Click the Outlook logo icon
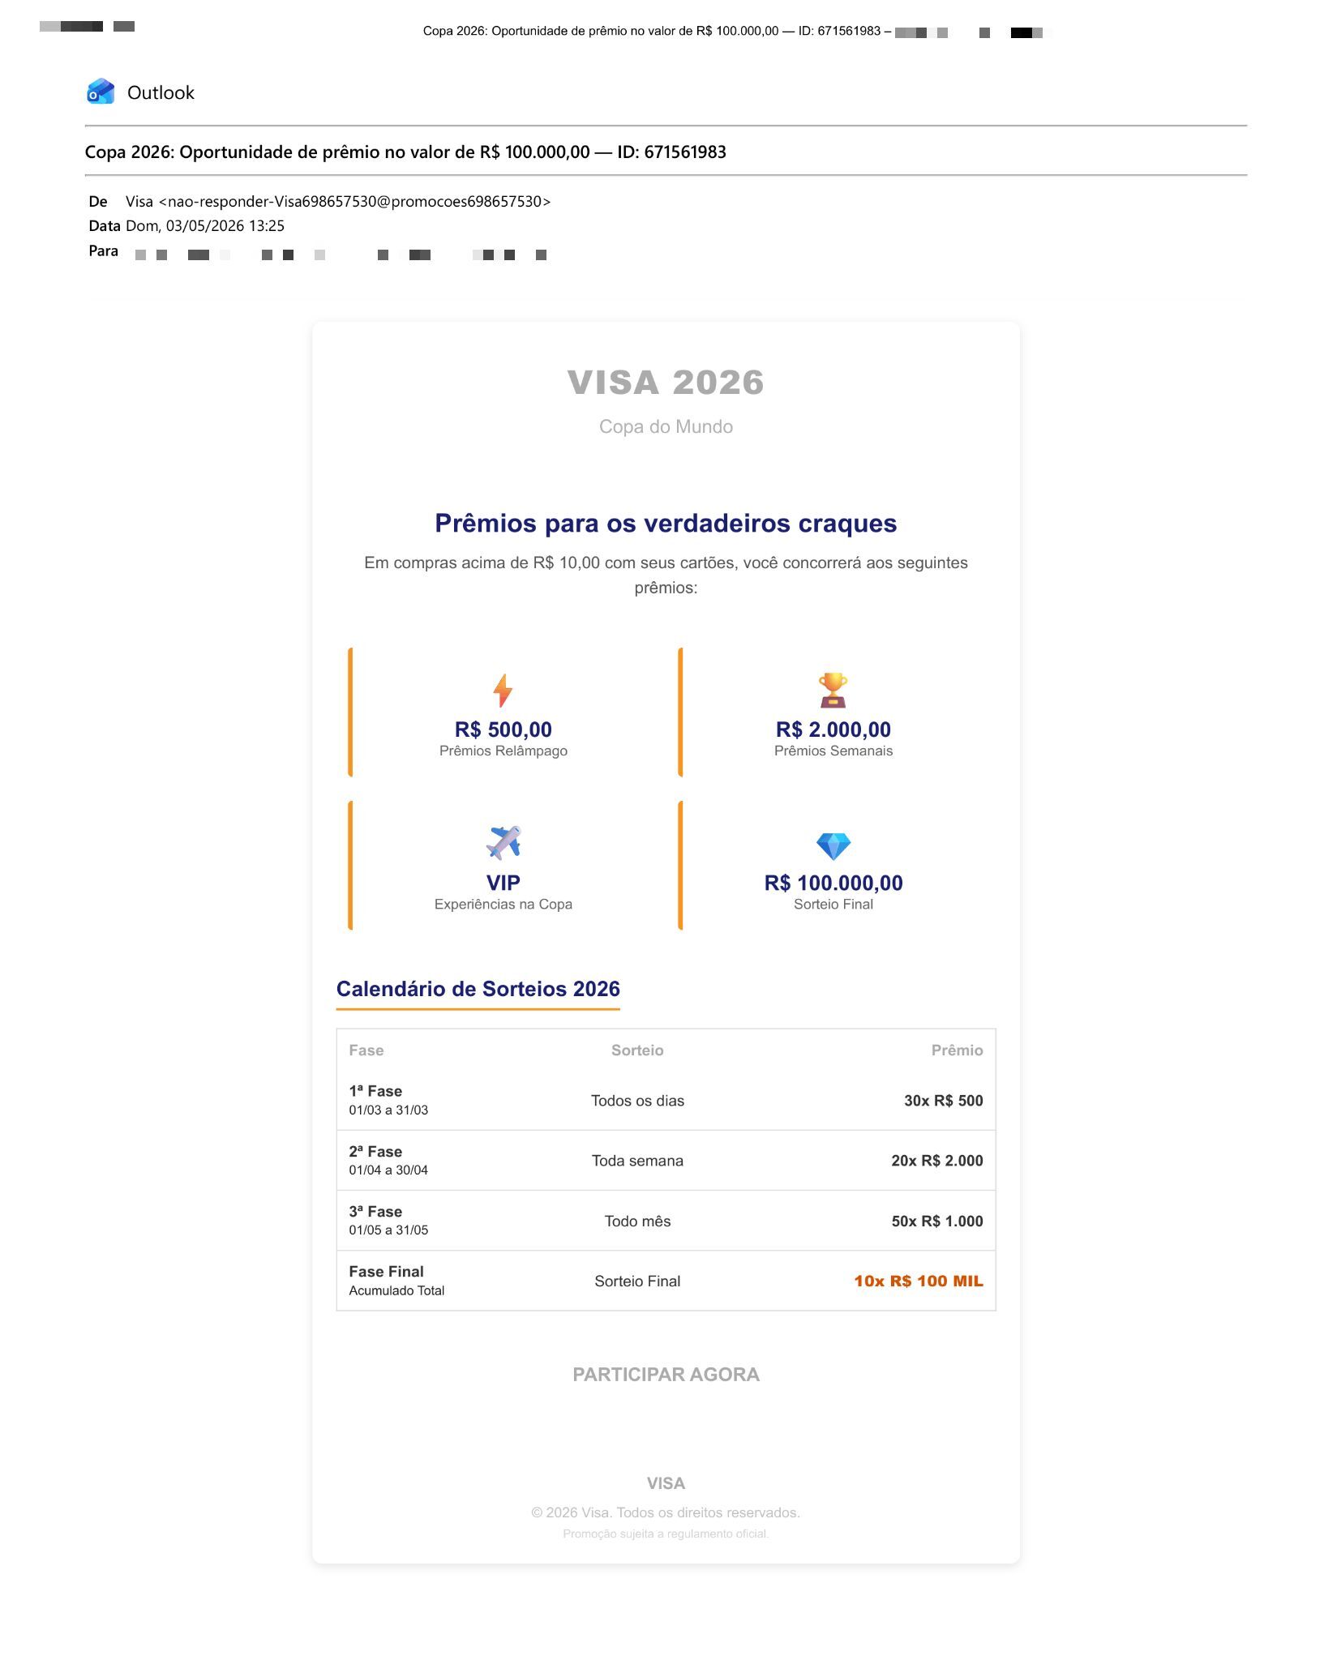Image resolution: width=1324 pixels, height=1660 pixels. pyautogui.click(x=101, y=92)
